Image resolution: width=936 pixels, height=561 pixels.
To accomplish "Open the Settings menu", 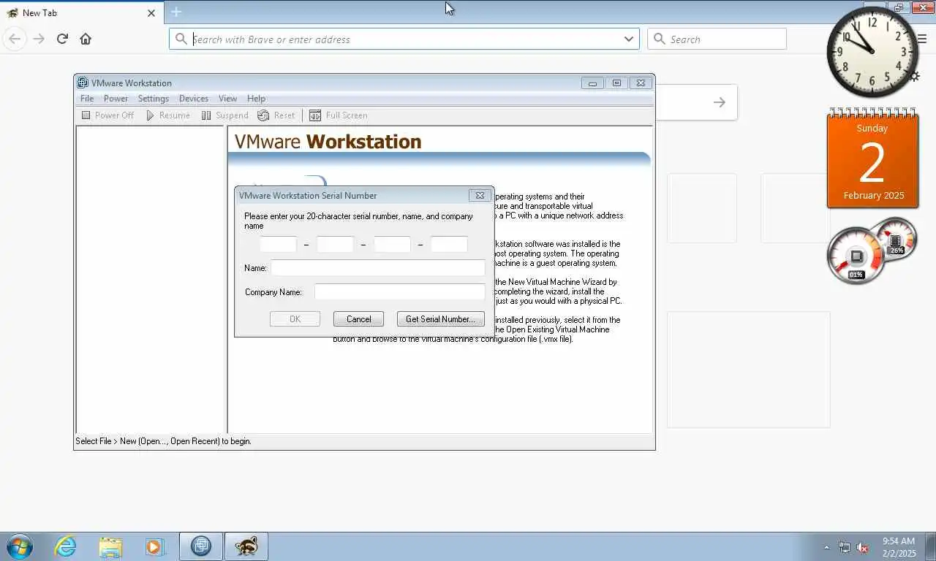I will pyautogui.click(x=154, y=99).
